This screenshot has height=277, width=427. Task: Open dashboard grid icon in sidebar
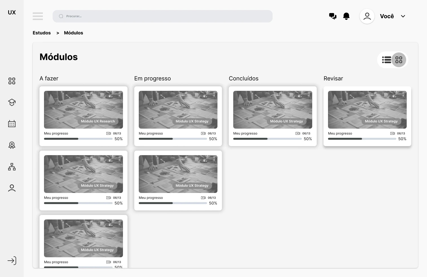[x=12, y=81]
